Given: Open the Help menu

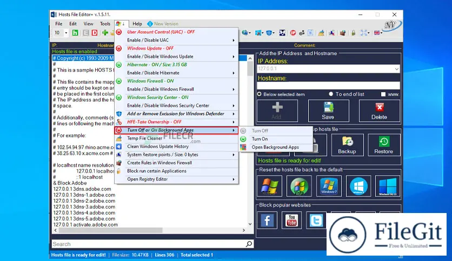Looking at the screenshot, I should pyautogui.click(x=137, y=24).
